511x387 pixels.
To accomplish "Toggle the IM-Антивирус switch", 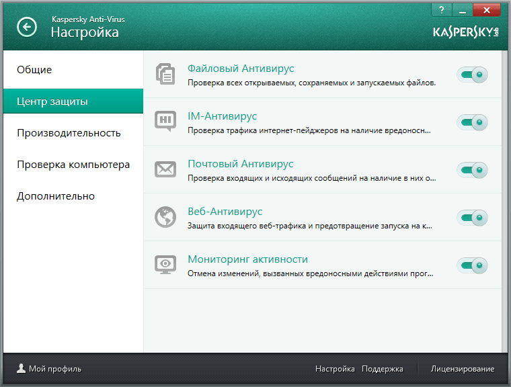I will click(x=472, y=122).
